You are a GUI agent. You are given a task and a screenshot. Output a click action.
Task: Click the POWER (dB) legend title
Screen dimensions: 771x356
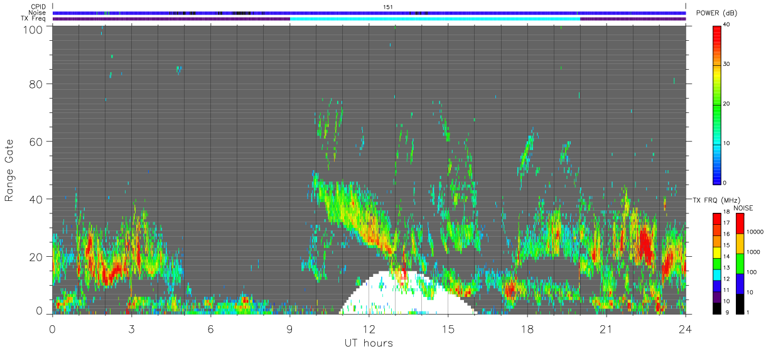point(717,13)
